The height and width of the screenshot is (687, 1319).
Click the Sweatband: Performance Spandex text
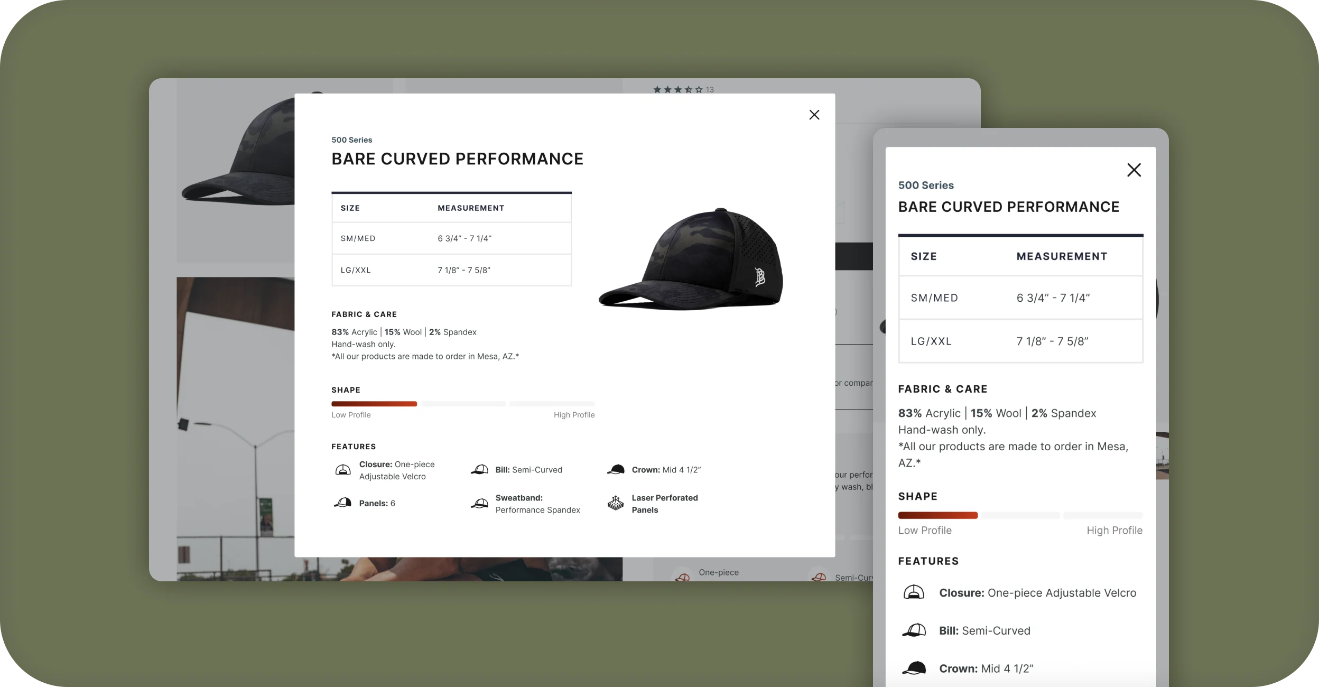[x=538, y=504]
